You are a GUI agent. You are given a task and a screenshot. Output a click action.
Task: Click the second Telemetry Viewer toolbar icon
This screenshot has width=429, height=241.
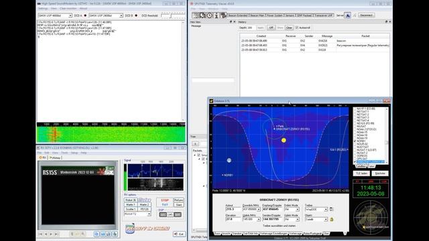[x=202, y=15]
